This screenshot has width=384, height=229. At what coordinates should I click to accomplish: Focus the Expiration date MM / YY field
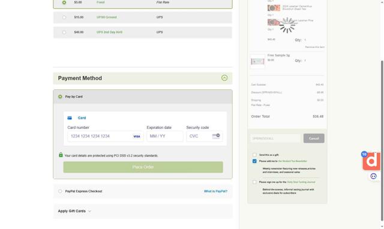(165, 136)
